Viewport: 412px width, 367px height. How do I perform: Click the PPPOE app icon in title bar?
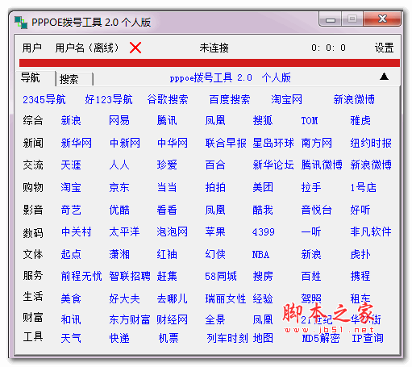[21, 23]
